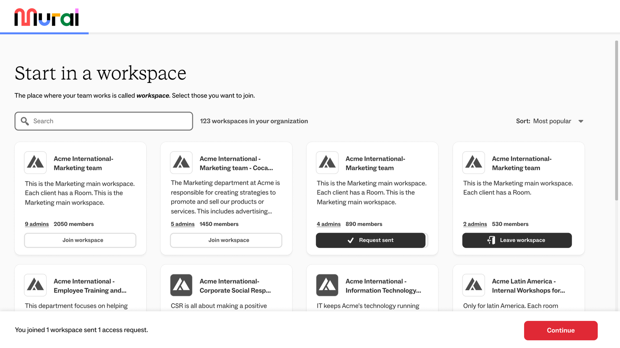The image size is (620, 348).
Task: Open the 9 admins link
Action: tap(37, 224)
